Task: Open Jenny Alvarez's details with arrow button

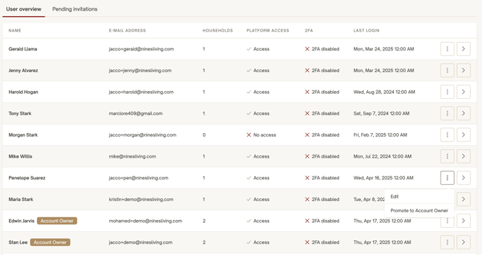Action: (x=463, y=70)
